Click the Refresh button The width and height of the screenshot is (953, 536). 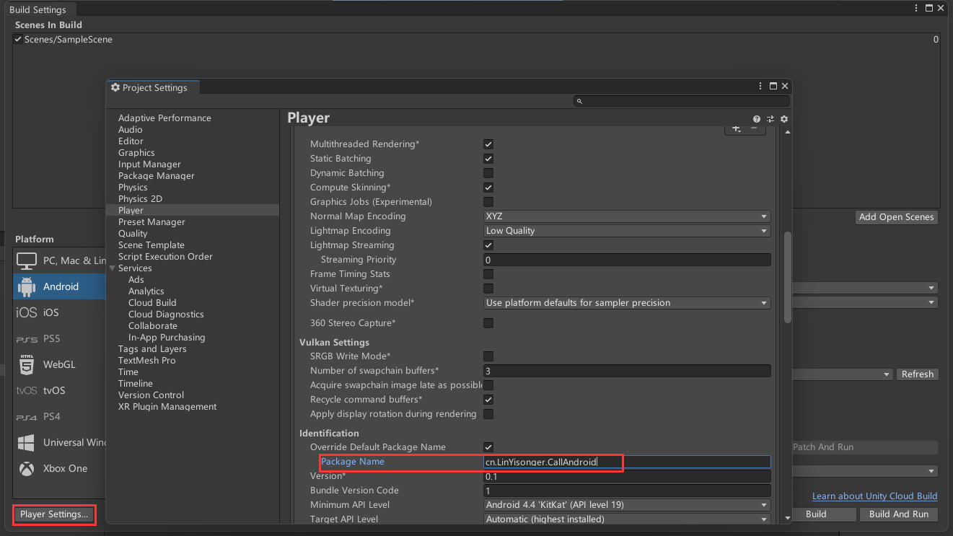point(918,374)
